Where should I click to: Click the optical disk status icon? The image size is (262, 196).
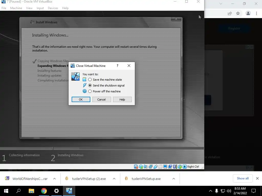[x=141, y=166]
